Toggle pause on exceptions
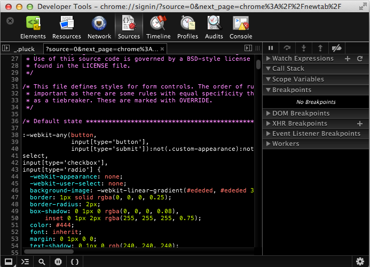 (59, 262)
